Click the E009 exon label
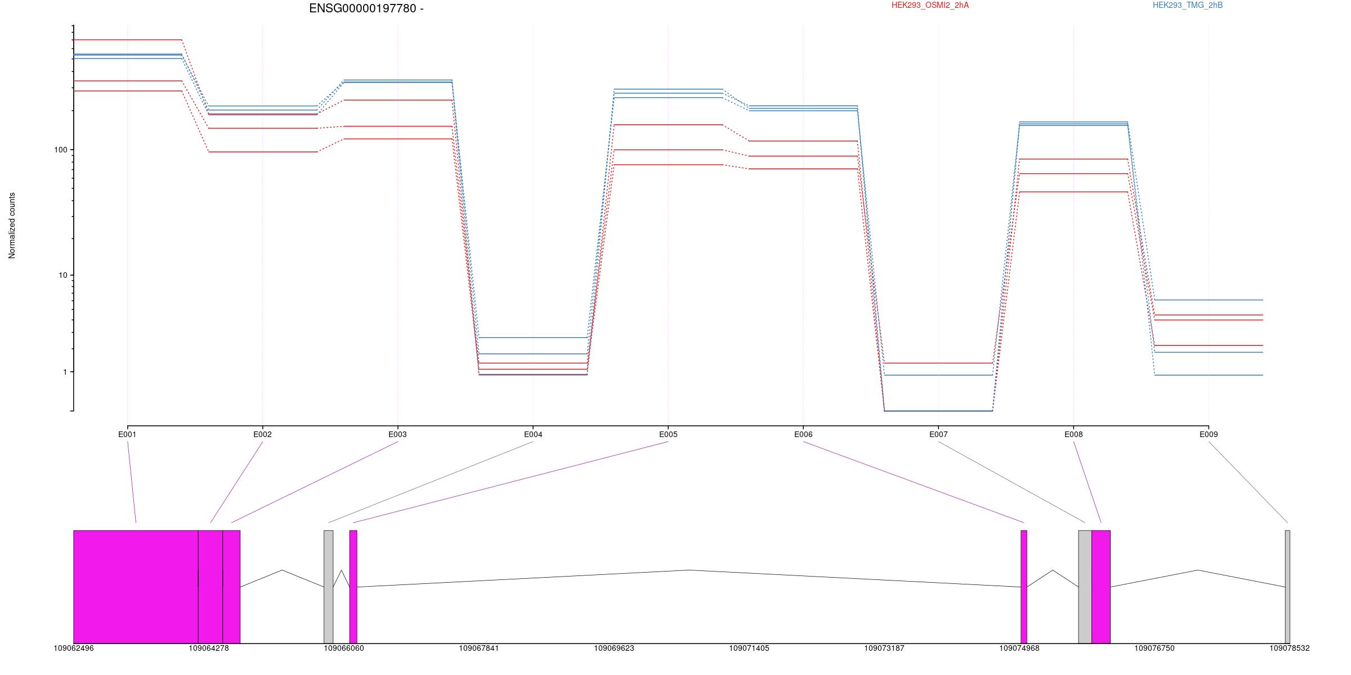The height and width of the screenshot is (675, 1351). click(x=1209, y=434)
